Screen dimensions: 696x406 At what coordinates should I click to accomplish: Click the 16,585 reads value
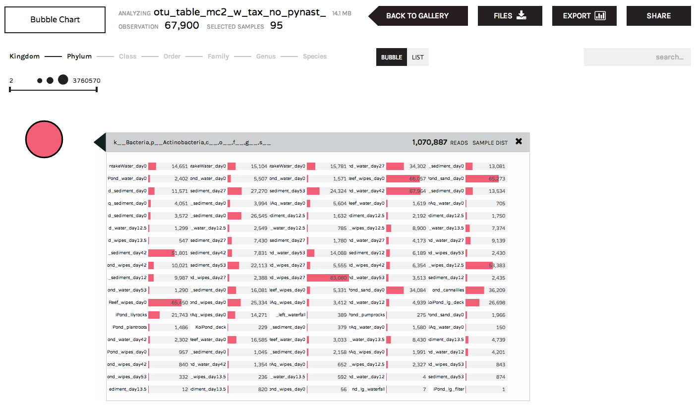point(259,340)
